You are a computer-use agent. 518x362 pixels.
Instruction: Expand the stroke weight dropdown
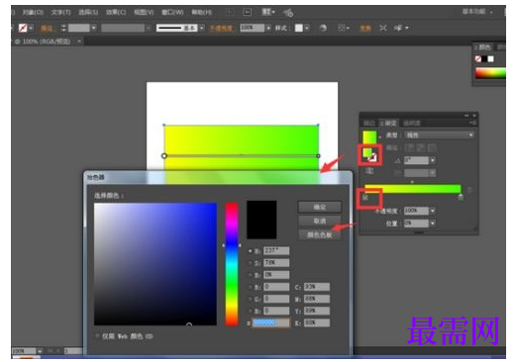(94, 28)
